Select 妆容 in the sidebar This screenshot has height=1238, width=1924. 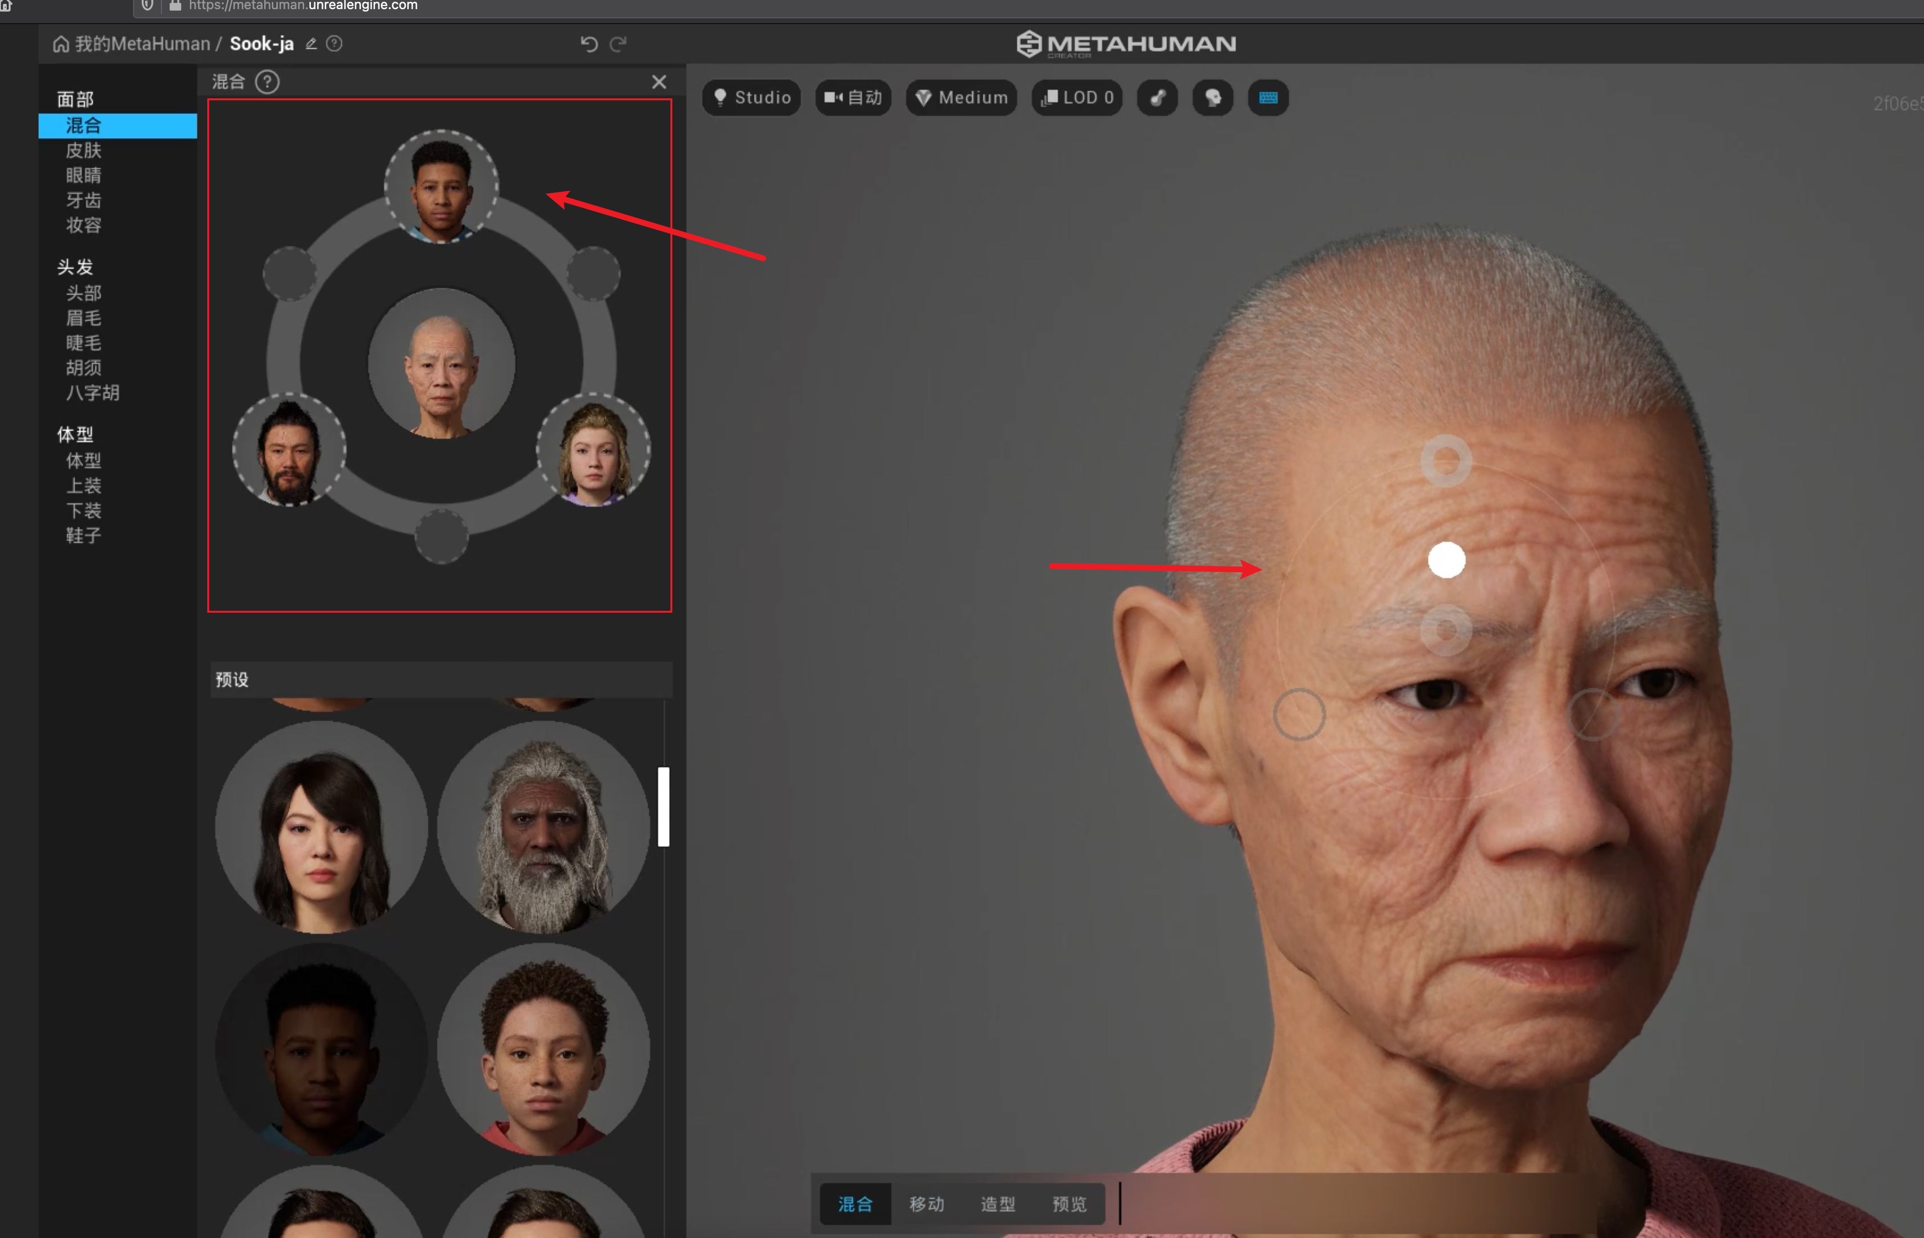(x=83, y=225)
